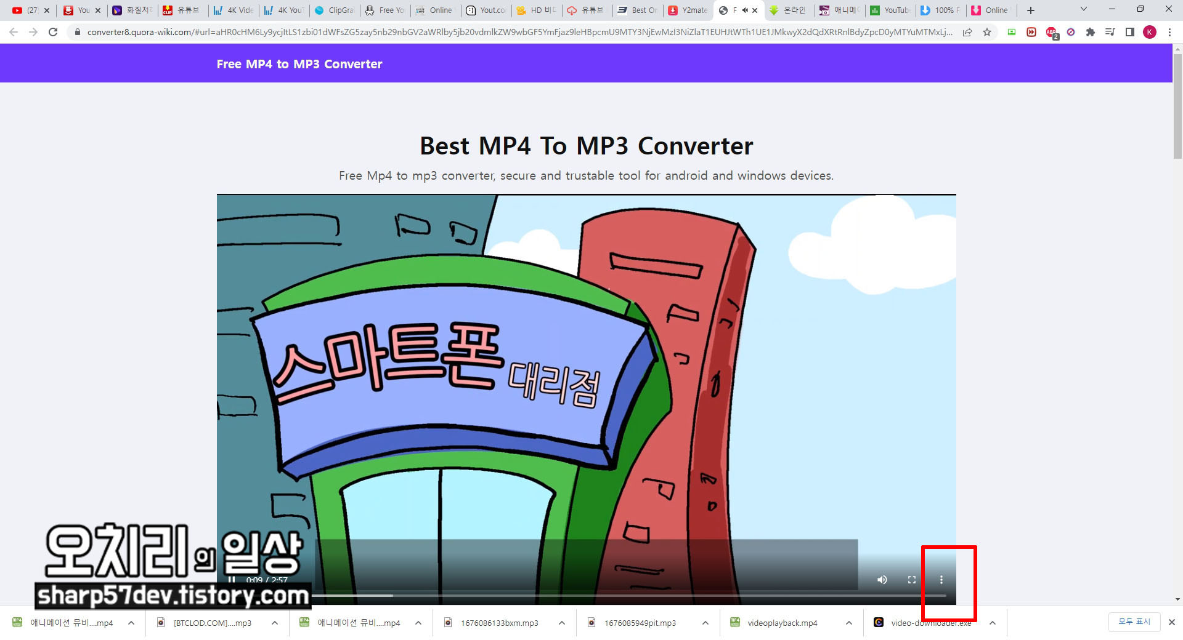
Task: Close the downloads bar
Action: [x=1171, y=622]
